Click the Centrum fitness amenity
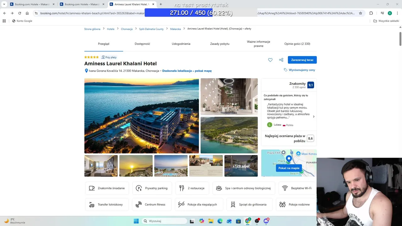The image size is (402, 226). 152,204
